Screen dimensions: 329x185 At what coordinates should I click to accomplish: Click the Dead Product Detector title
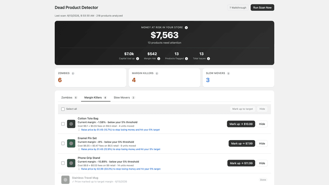pos(76,8)
